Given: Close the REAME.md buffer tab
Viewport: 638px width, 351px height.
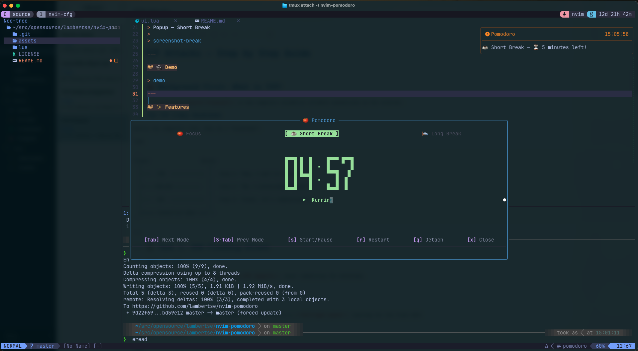Looking at the screenshot, I should coord(238,21).
